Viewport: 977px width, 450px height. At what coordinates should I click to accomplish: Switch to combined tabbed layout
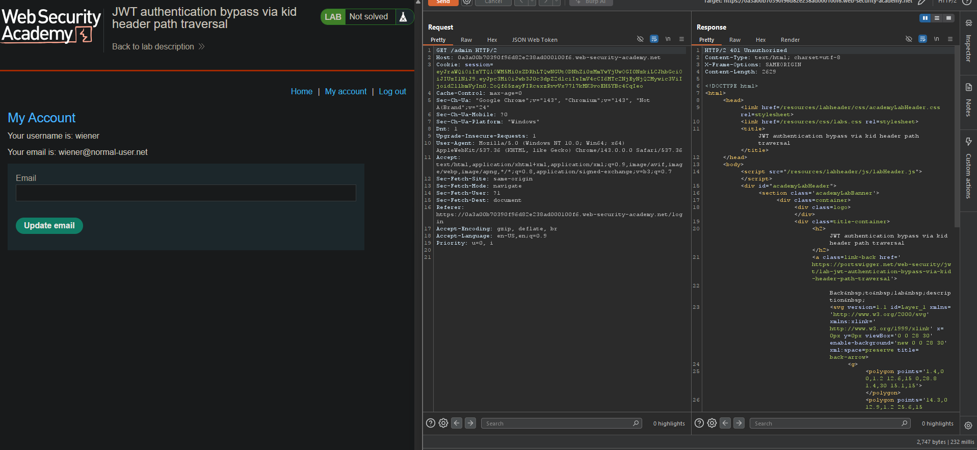point(948,18)
